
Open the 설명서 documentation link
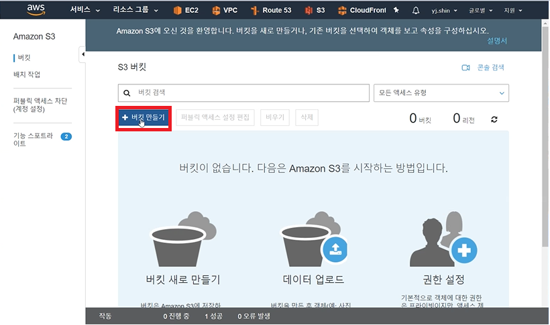pyautogui.click(x=497, y=41)
